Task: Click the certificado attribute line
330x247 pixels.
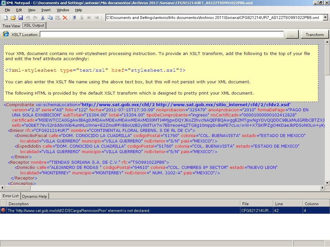Action: (168, 120)
